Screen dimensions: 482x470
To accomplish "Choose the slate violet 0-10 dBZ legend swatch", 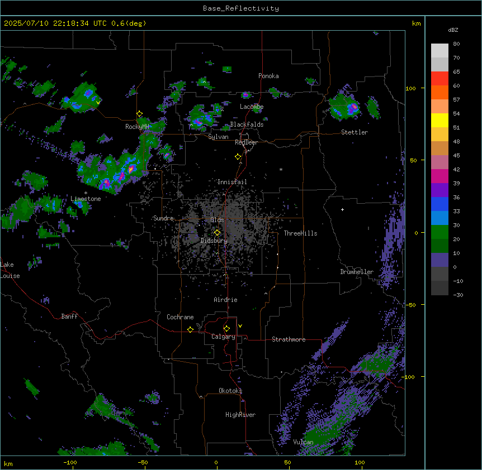I will click(440, 260).
